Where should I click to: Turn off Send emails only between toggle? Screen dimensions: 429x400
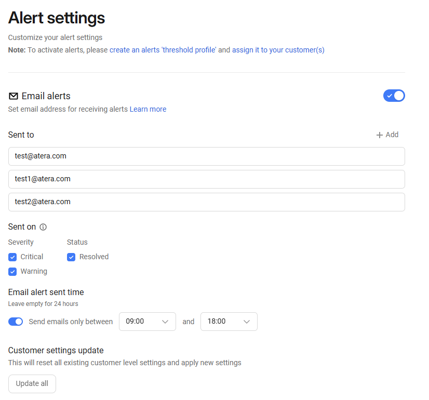point(16,322)
